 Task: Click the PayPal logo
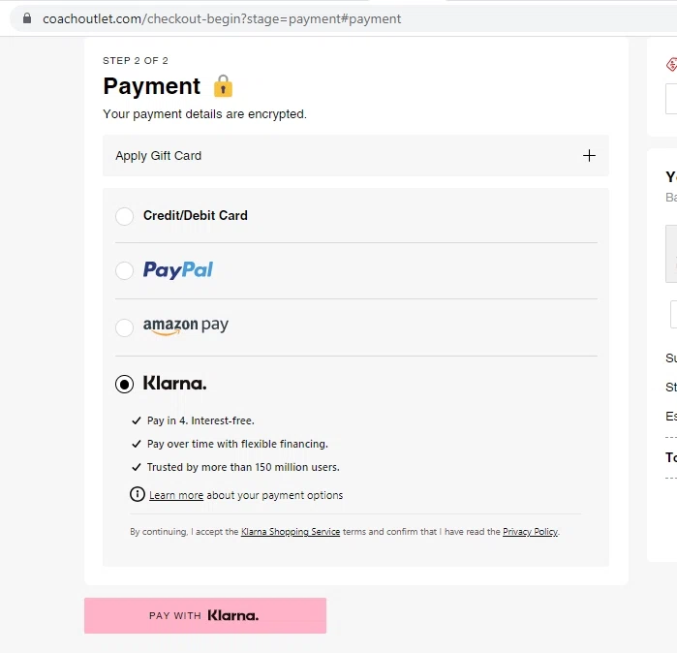point(178,270)
